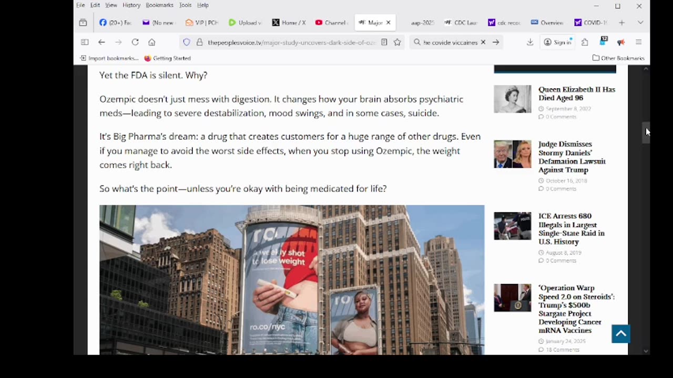The width and height of the screenshot is (673, 378).
Task: Switch to the '(No new' mail tab
Action: click(158, 23)
